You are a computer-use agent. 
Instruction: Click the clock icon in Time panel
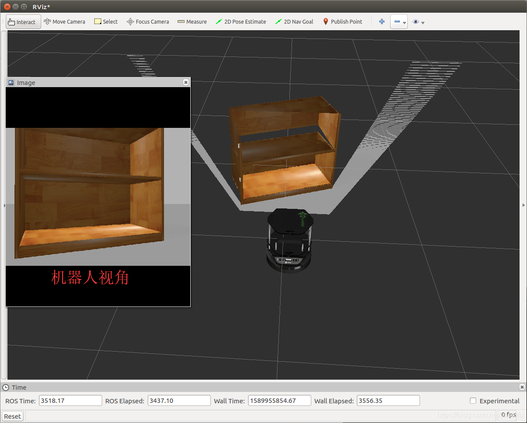point(6,388)
